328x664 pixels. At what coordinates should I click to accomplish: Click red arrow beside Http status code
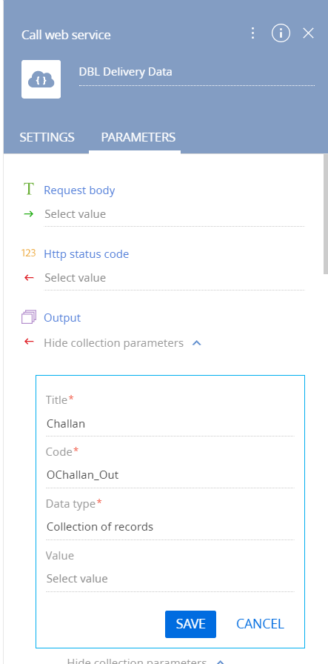[x=28, y=278]
